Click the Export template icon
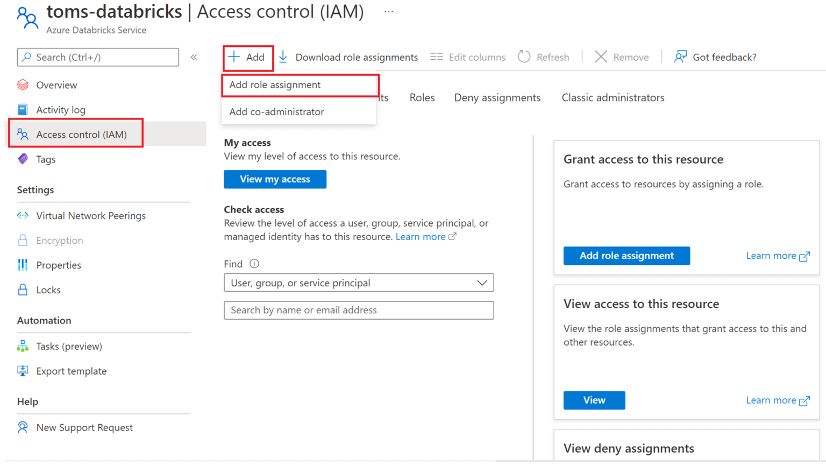The width and height of the screenshot is (826, 465). 23,371
